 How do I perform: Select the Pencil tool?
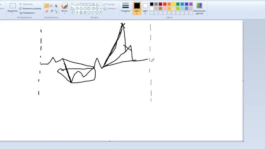(x=47, y=6)
